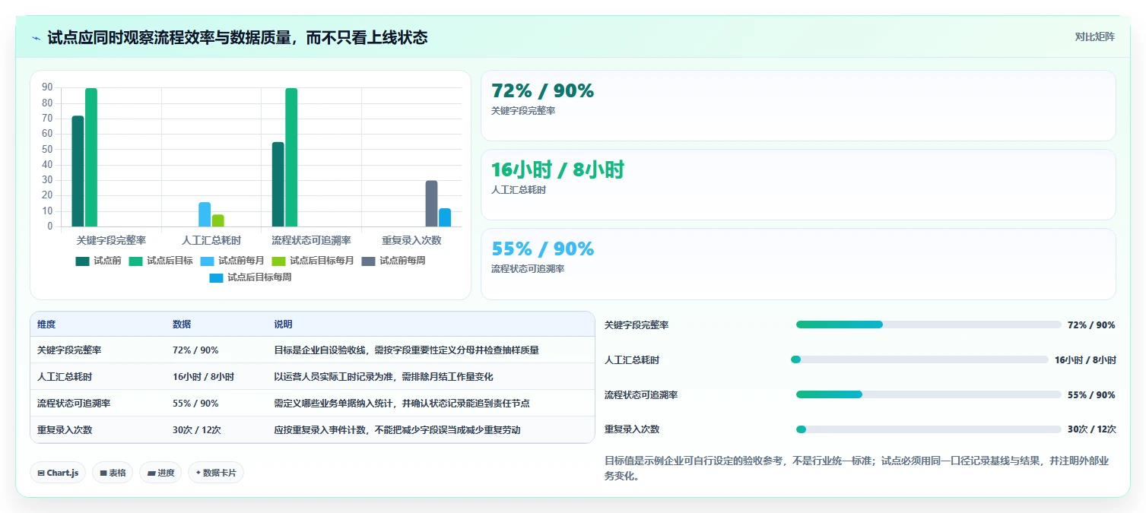Toggle the 试点后目标每周 legend item
The image size is (1146, 513).
[250, 277]
